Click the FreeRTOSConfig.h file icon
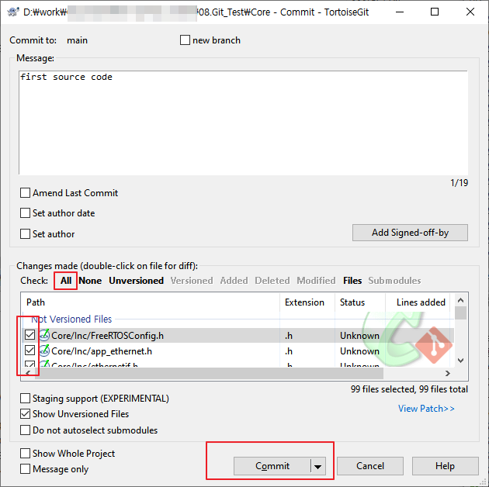Viewport: 489px width, 487px height. click(x=44, y=335)
